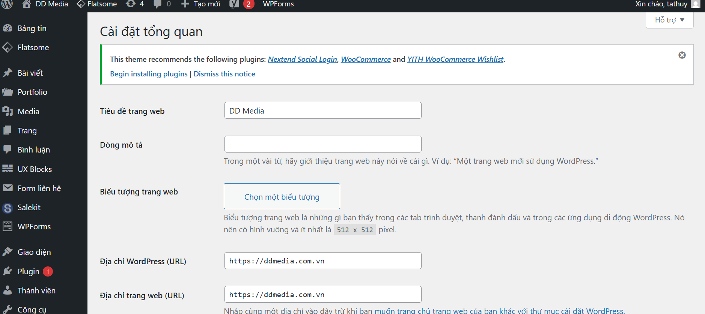Go to Bảng tin in the sidebar

tap(32, 28)
